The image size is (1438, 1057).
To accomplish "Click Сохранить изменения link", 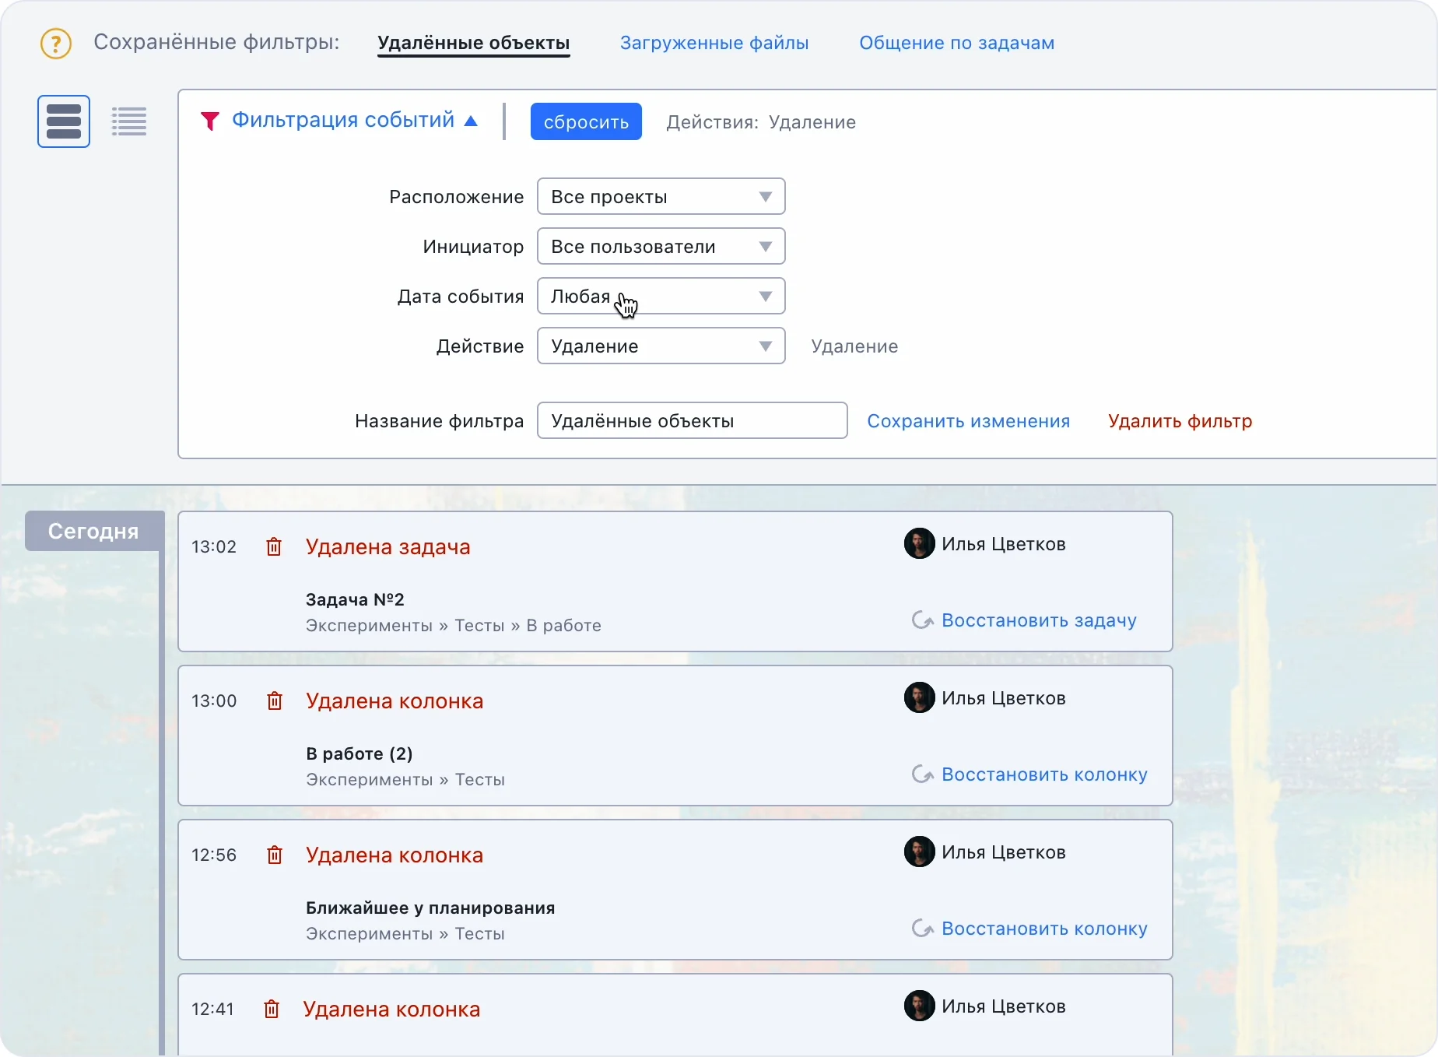I will 968,421.
